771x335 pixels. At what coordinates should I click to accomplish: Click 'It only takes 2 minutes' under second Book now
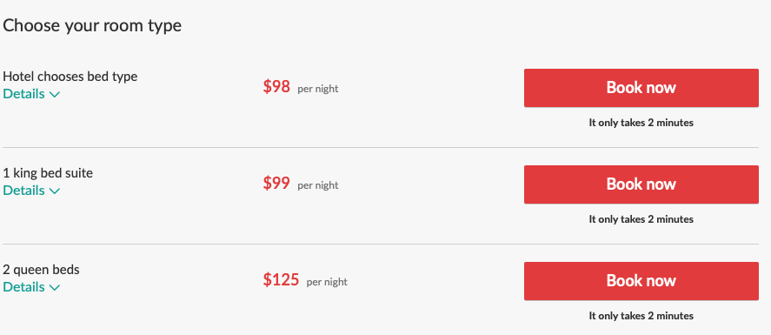coord(641,219)
